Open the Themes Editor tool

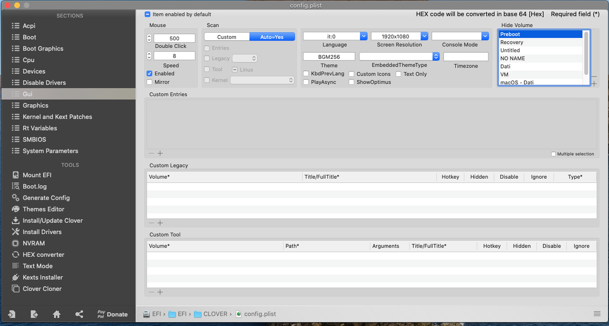coord(43,209)
